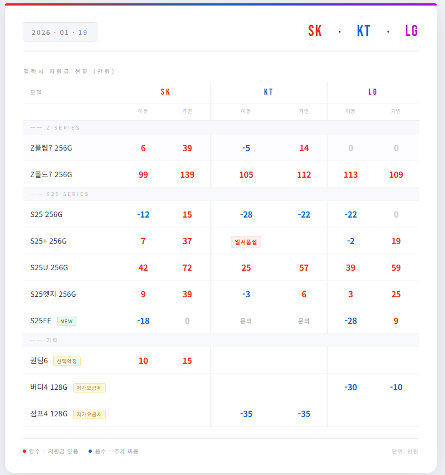Select the Z폴드7 256G model name
The width and height of the screenshot is (445, 475).
tap(51, 174)
